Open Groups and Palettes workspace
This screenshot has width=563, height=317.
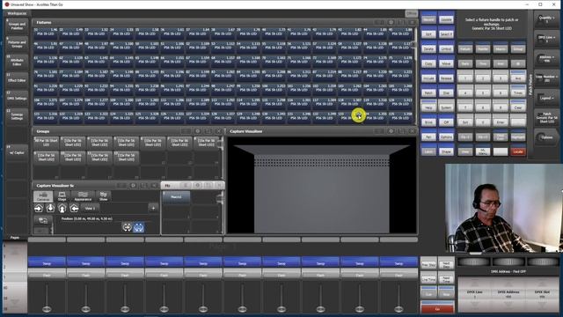click(x=17, y=26)
